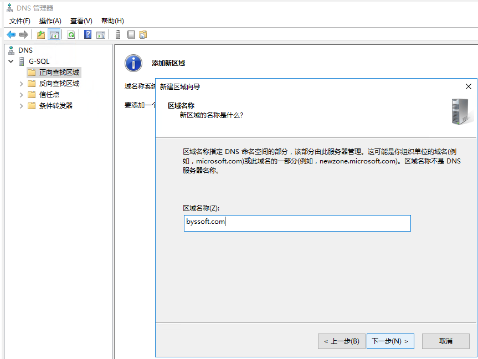
Task: Toggle the Show/Hide action pane icon
Action: pos(101,35)
